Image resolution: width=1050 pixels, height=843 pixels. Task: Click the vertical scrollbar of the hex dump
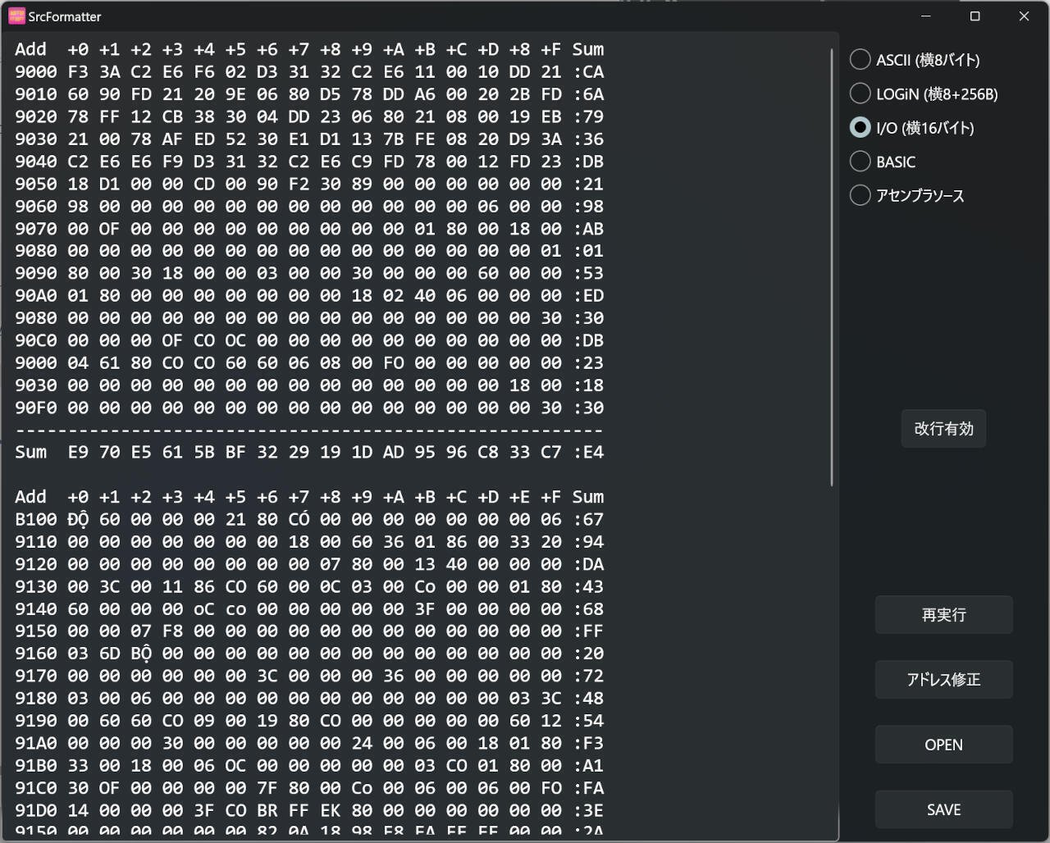click(832, 267)
